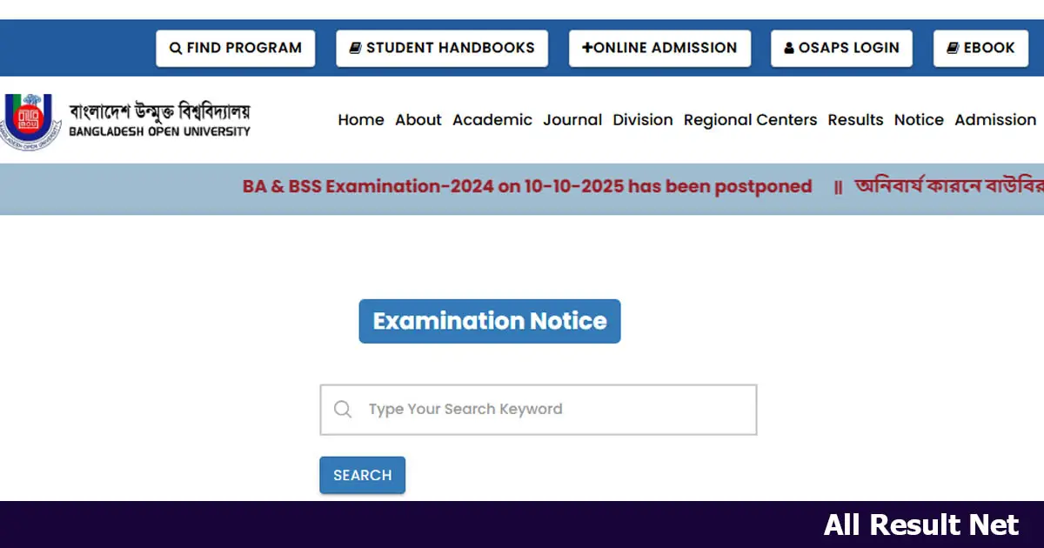
Task: Open the Find Program button
Action: 236,48
